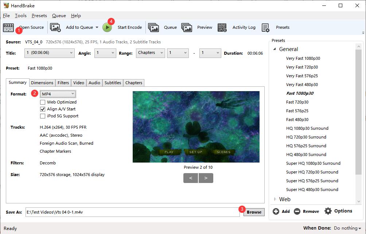This screenshot has width=366, height=234.
Task: Collapse the General presets group
Action: [275, 49]
